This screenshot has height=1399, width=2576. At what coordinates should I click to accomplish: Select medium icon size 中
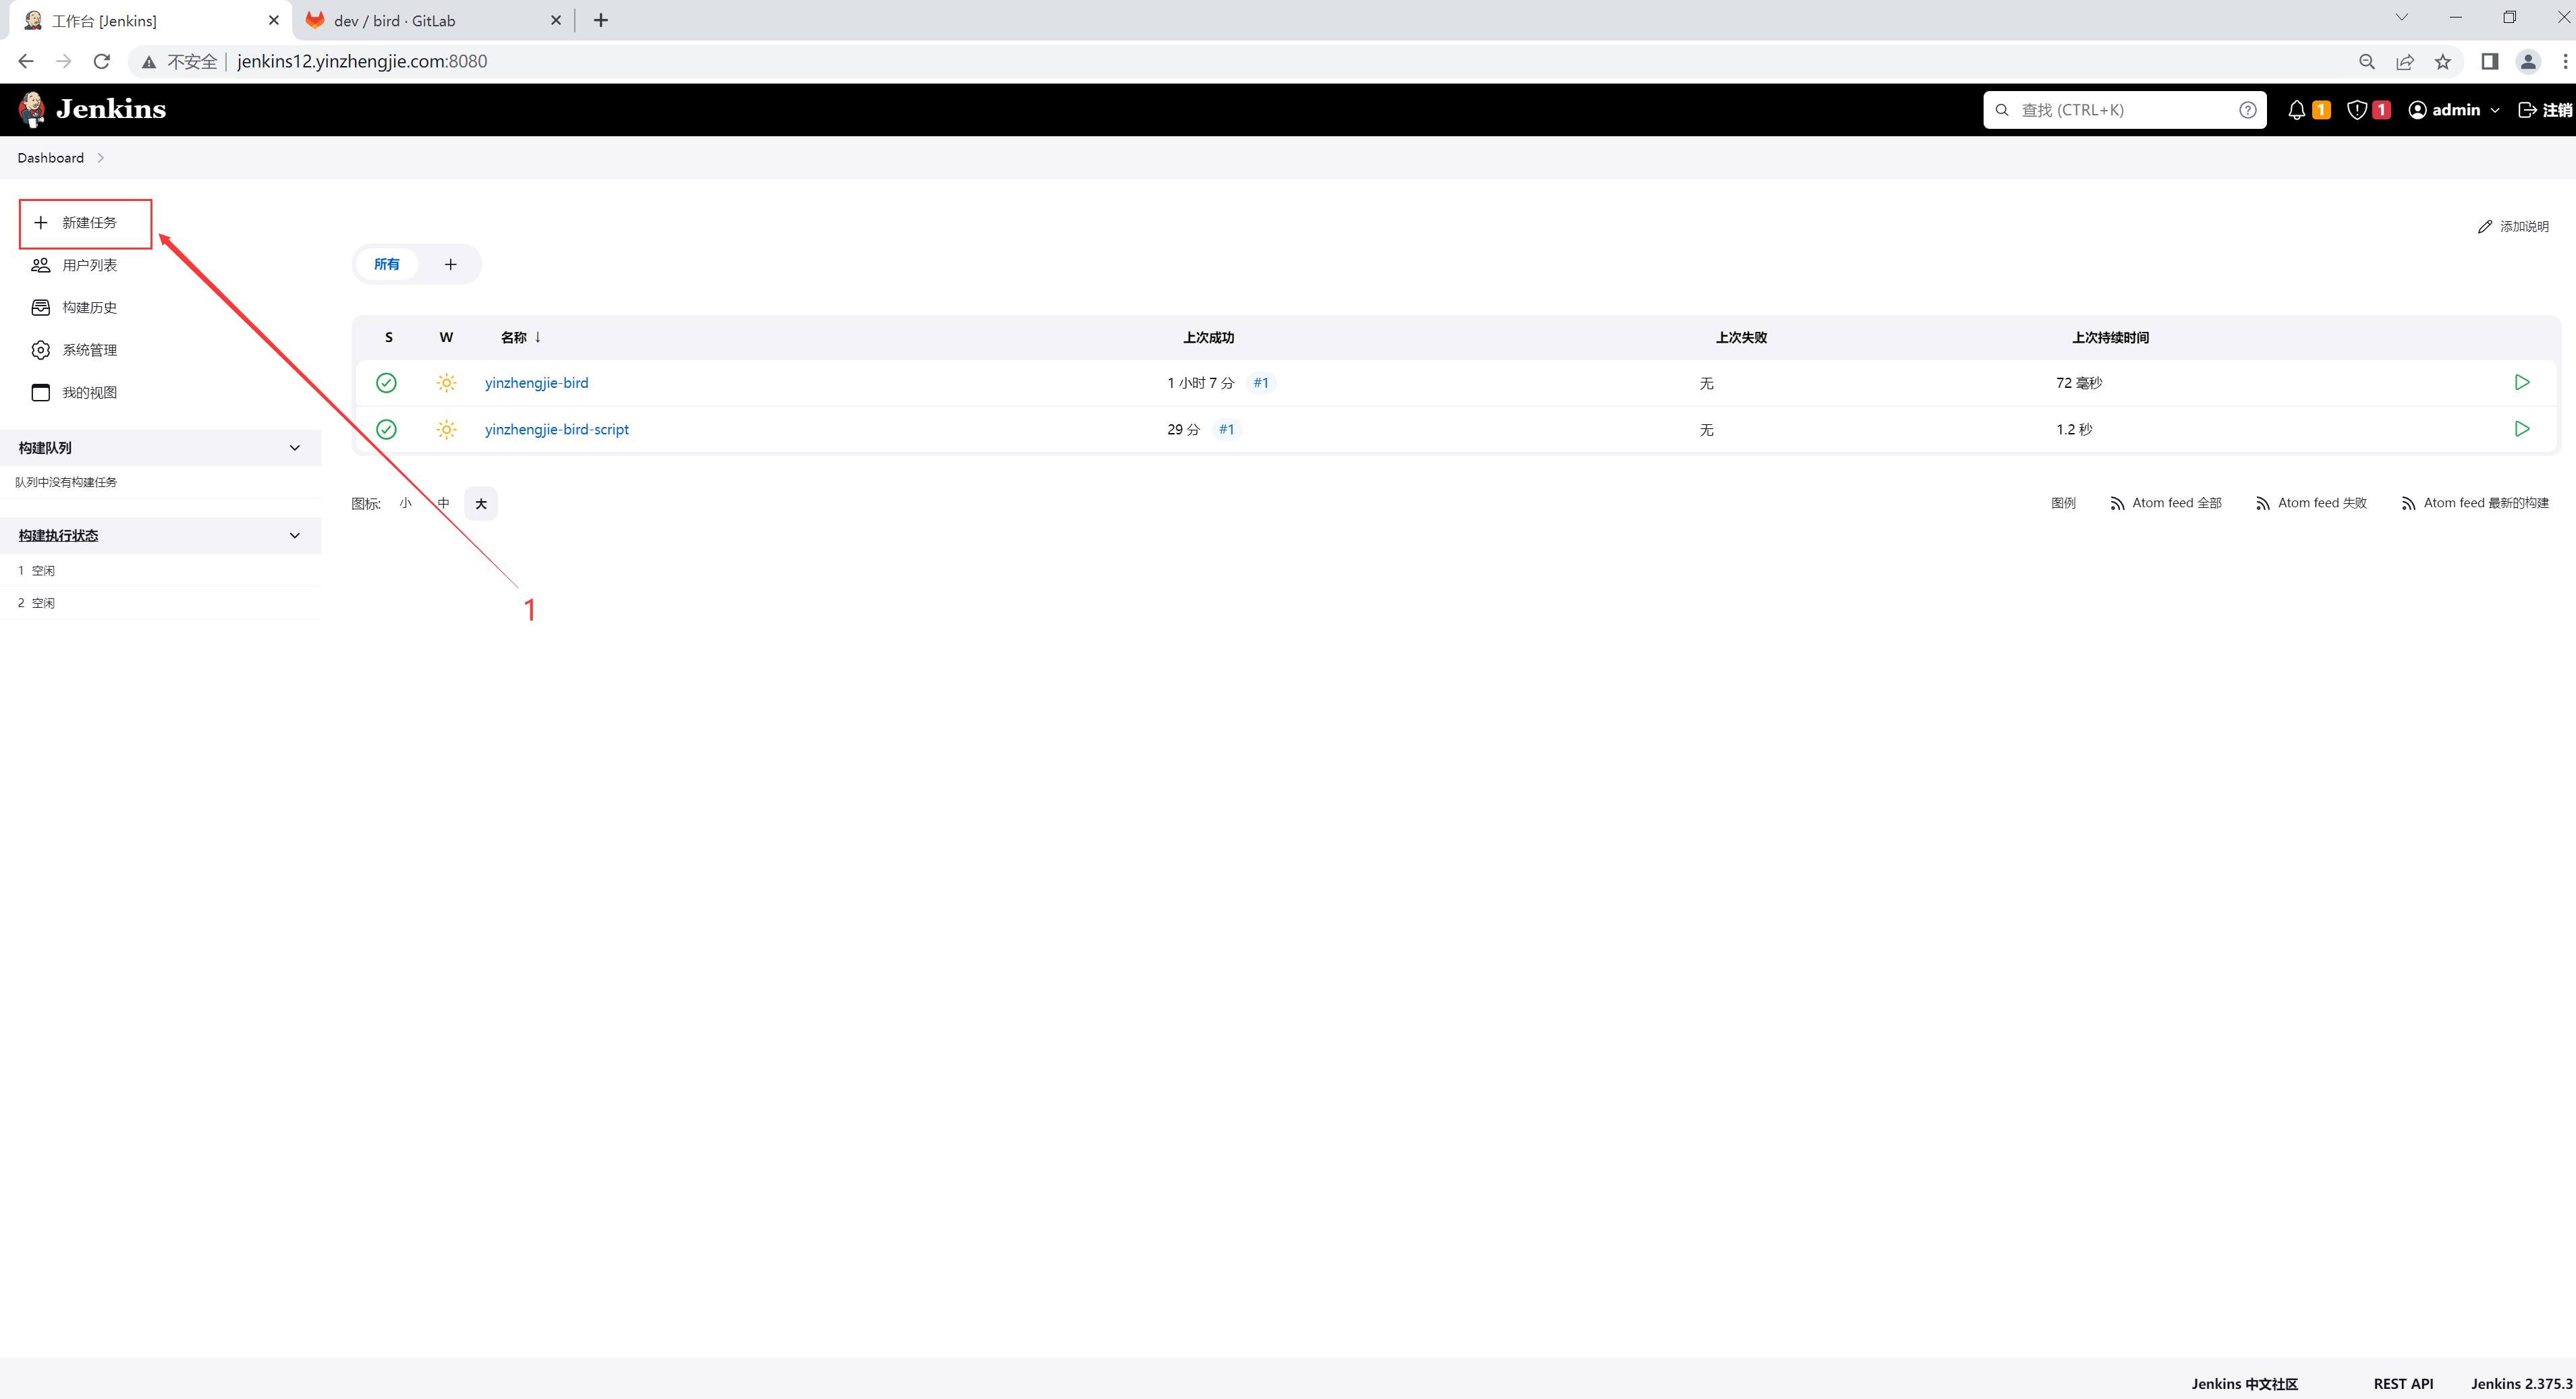click(443, 503)
